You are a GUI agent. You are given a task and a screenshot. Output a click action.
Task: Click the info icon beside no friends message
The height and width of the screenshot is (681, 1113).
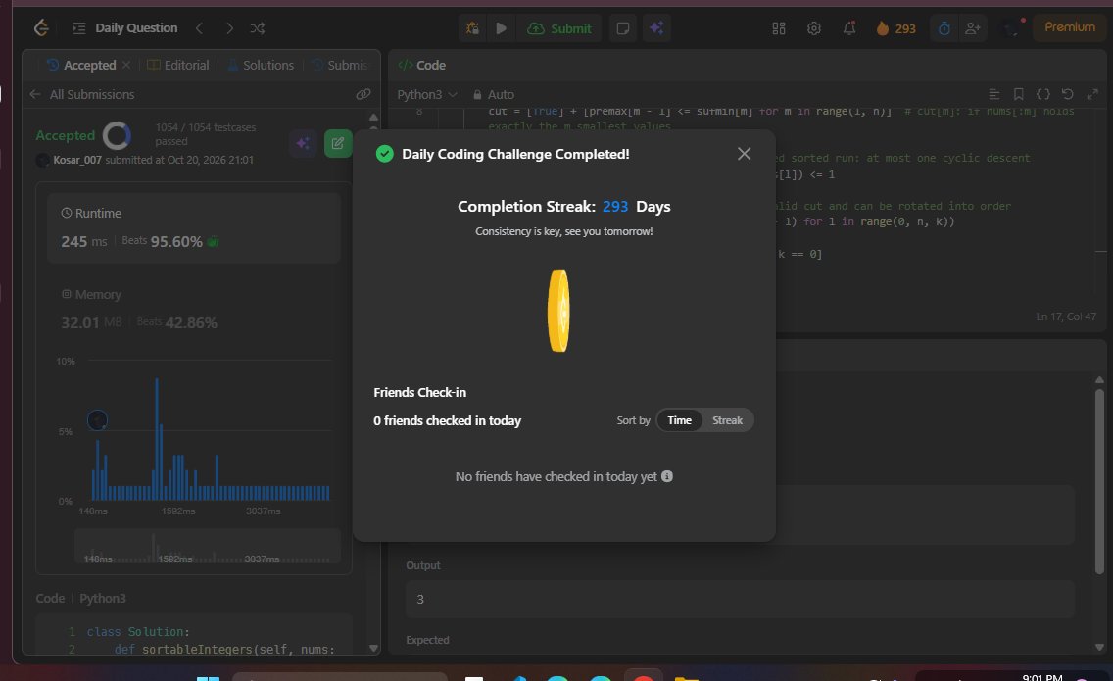point(667,476)
